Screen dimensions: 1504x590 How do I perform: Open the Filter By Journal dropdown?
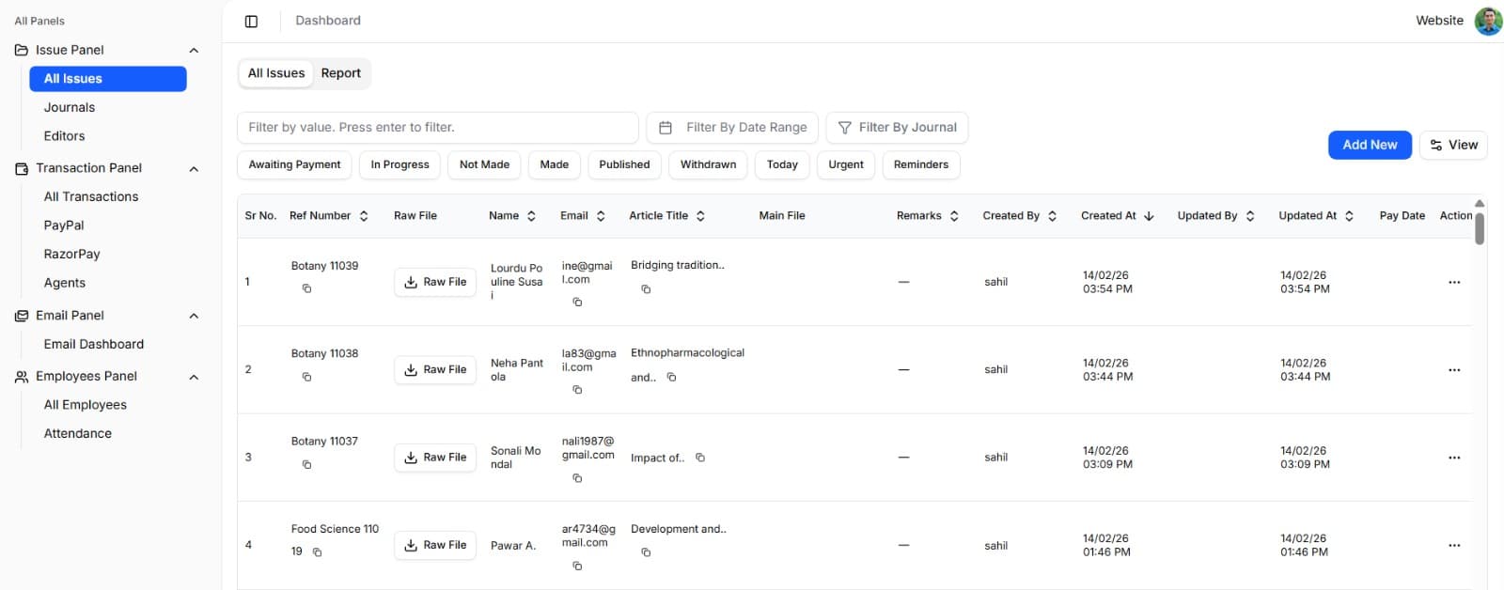tap(897, 128)
